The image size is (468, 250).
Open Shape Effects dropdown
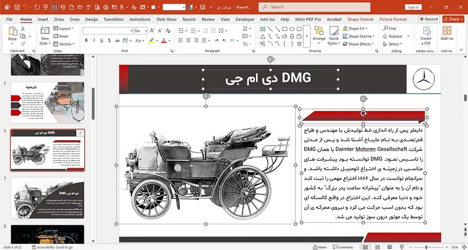[x=358, y=44]
